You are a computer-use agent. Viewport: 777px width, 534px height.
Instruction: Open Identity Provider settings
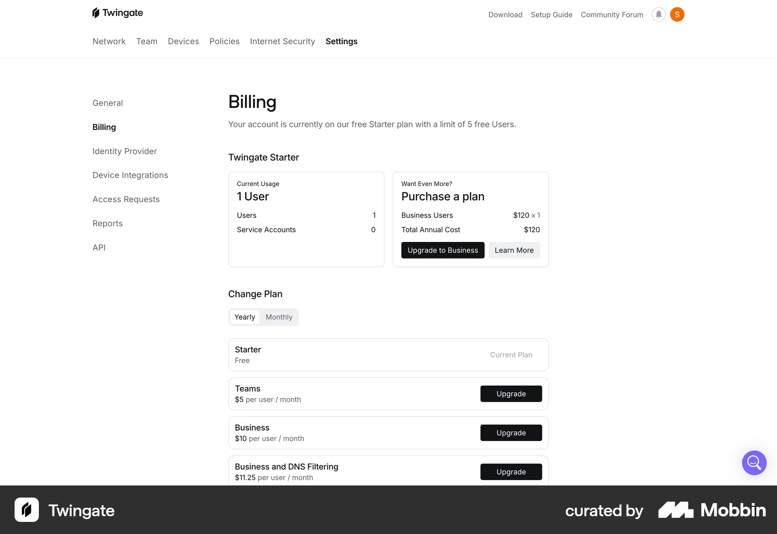tap(124, 151)
